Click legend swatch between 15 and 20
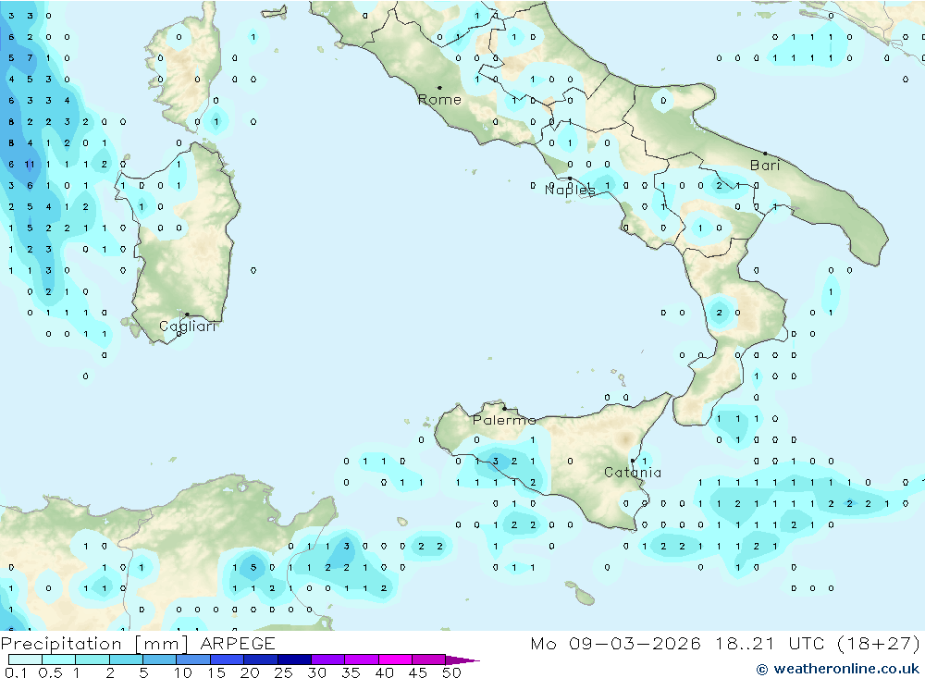The width and height of the screenshot is (925, 678). pos(227,660)
